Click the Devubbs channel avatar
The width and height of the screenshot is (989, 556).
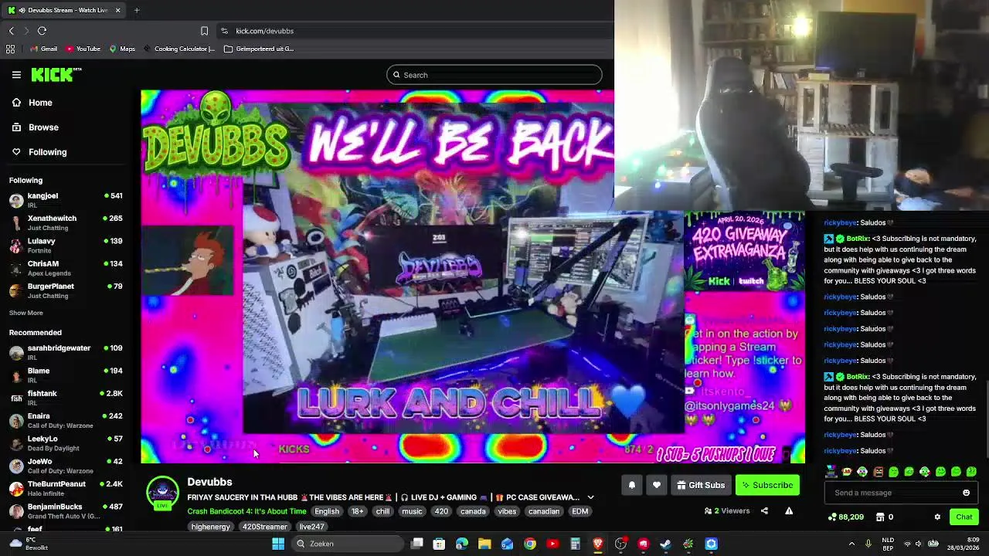point(162,493)
